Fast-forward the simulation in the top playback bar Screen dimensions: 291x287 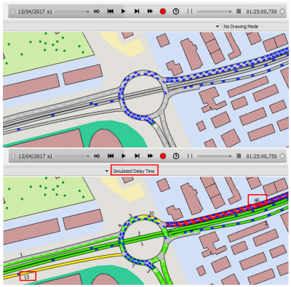[150, 11]
